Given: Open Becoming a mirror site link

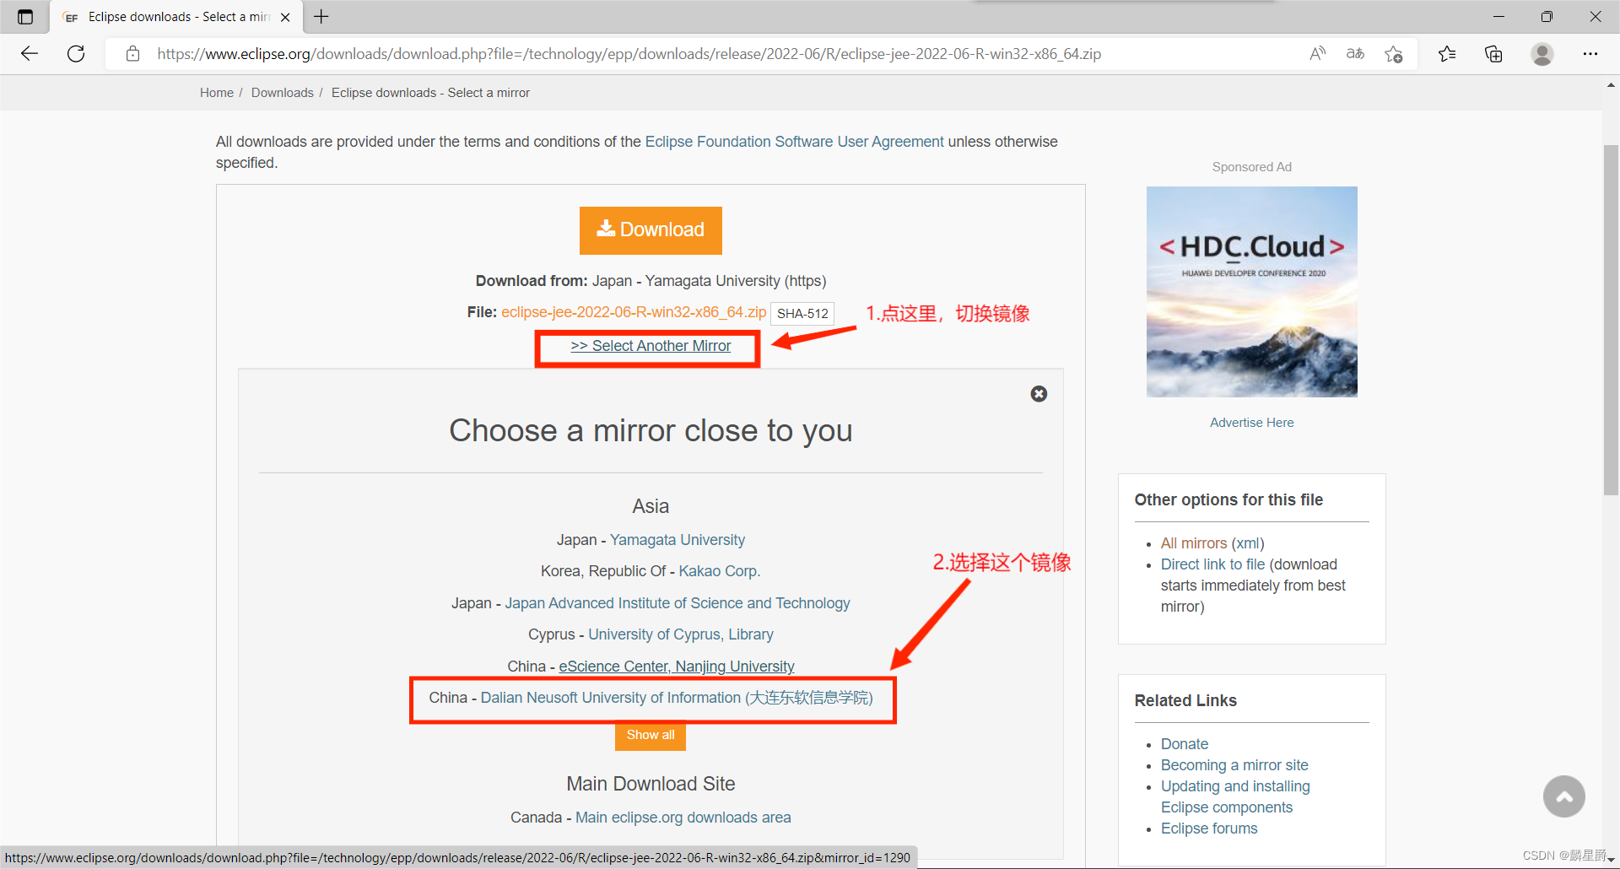Looking at the screenshot, I should 1234,765.
